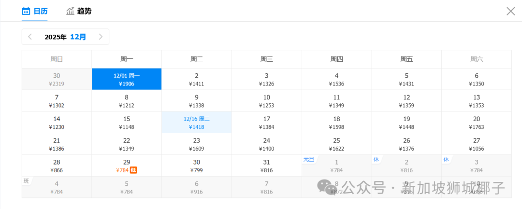This screenshot has width=522, height=209.
Task: Open the 2025年 12月 month selector
Action: tap(65, 37)
